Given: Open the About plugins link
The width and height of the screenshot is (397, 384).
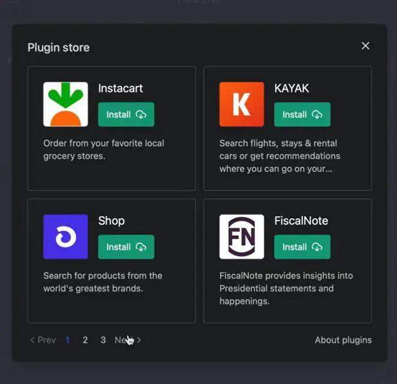Looking at the screenshot, I should coord(343,340).
